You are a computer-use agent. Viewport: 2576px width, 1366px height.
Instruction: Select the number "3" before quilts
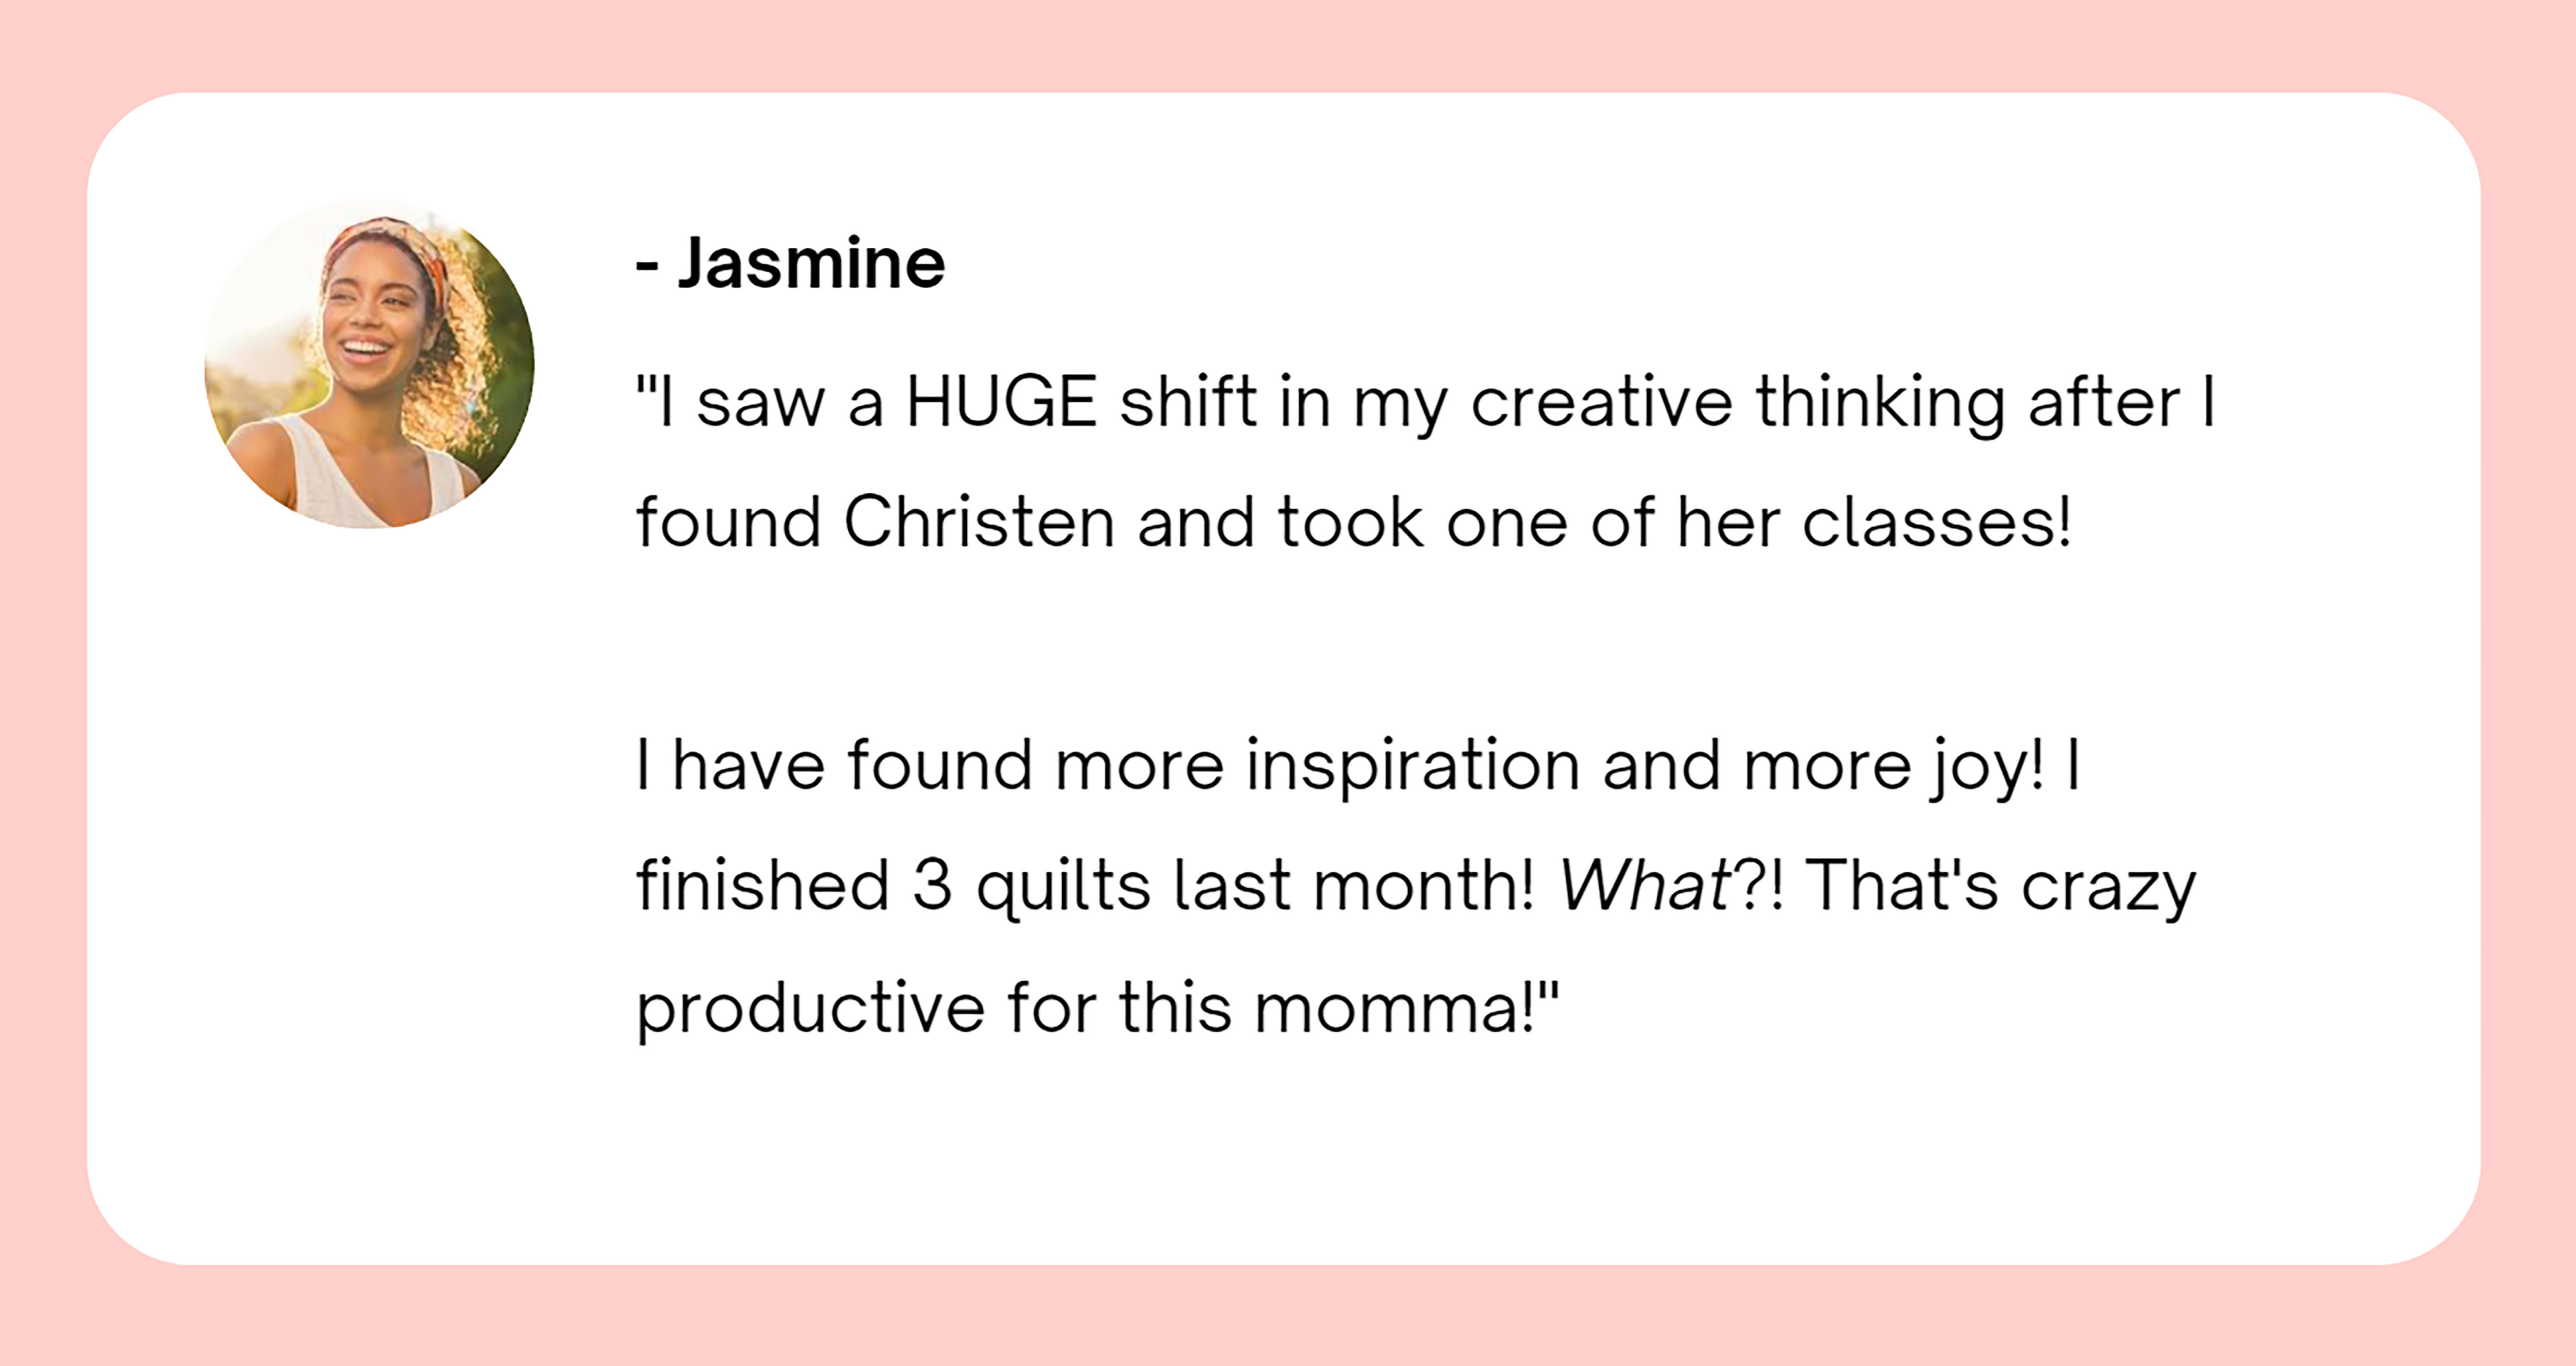[x=932, y=886]
